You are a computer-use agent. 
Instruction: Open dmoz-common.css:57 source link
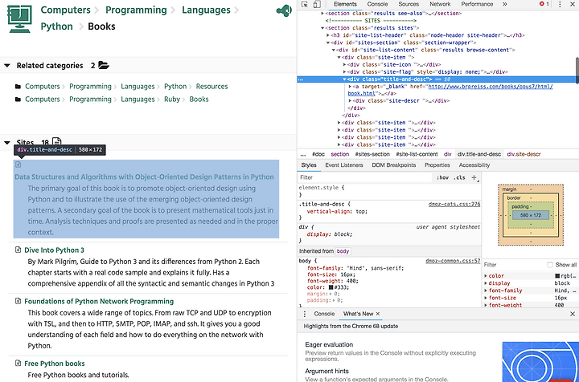tap(453, 261)
